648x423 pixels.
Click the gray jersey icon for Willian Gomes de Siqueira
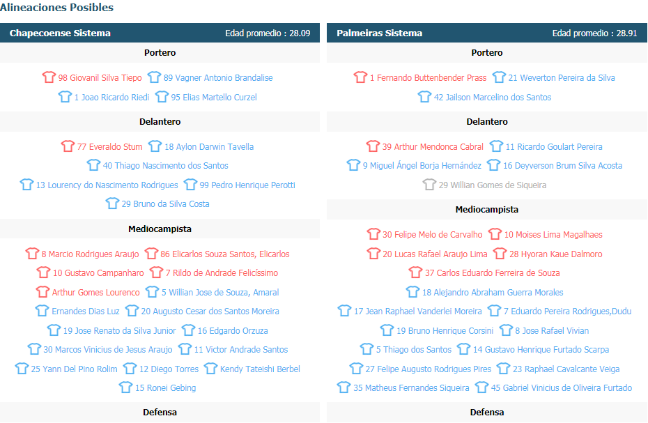click(x=429, y=185)
